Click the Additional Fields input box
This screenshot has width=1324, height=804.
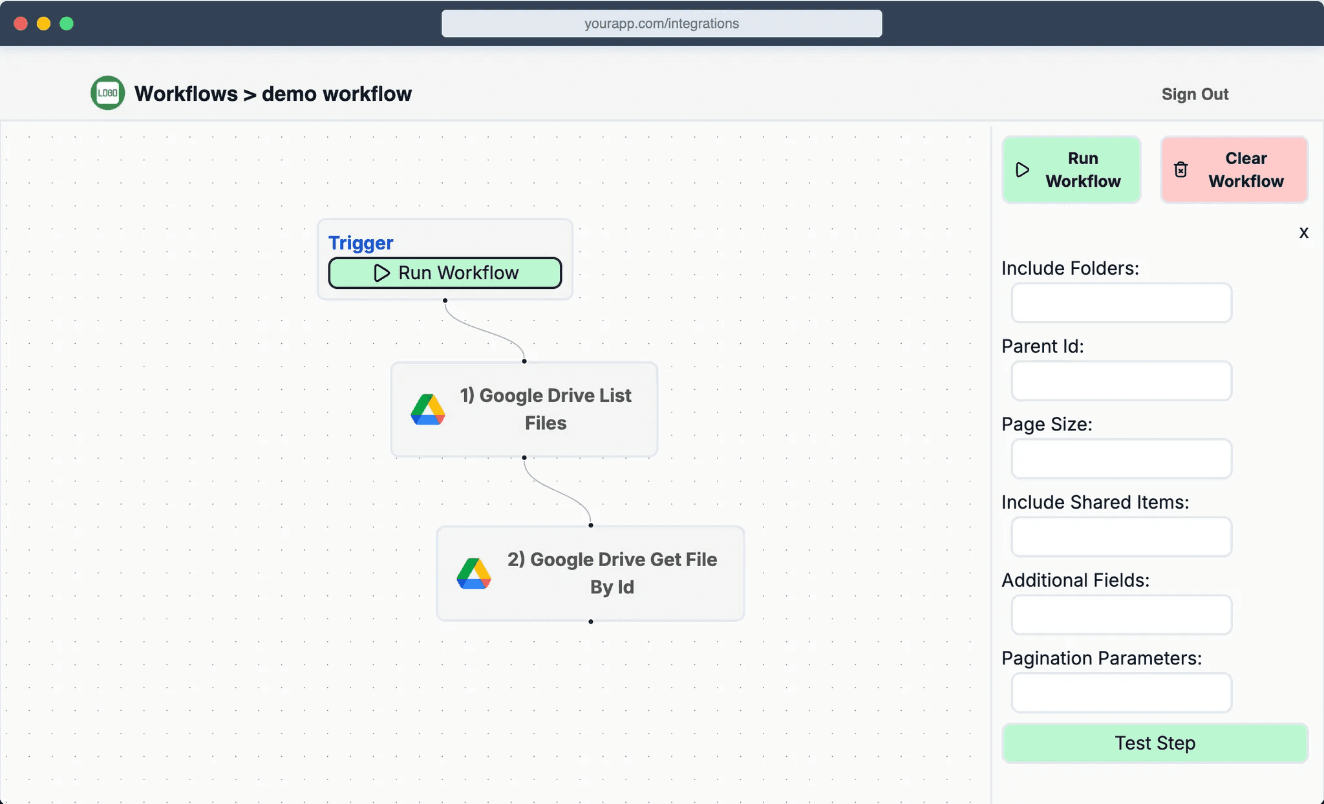tap(1121, 615)
